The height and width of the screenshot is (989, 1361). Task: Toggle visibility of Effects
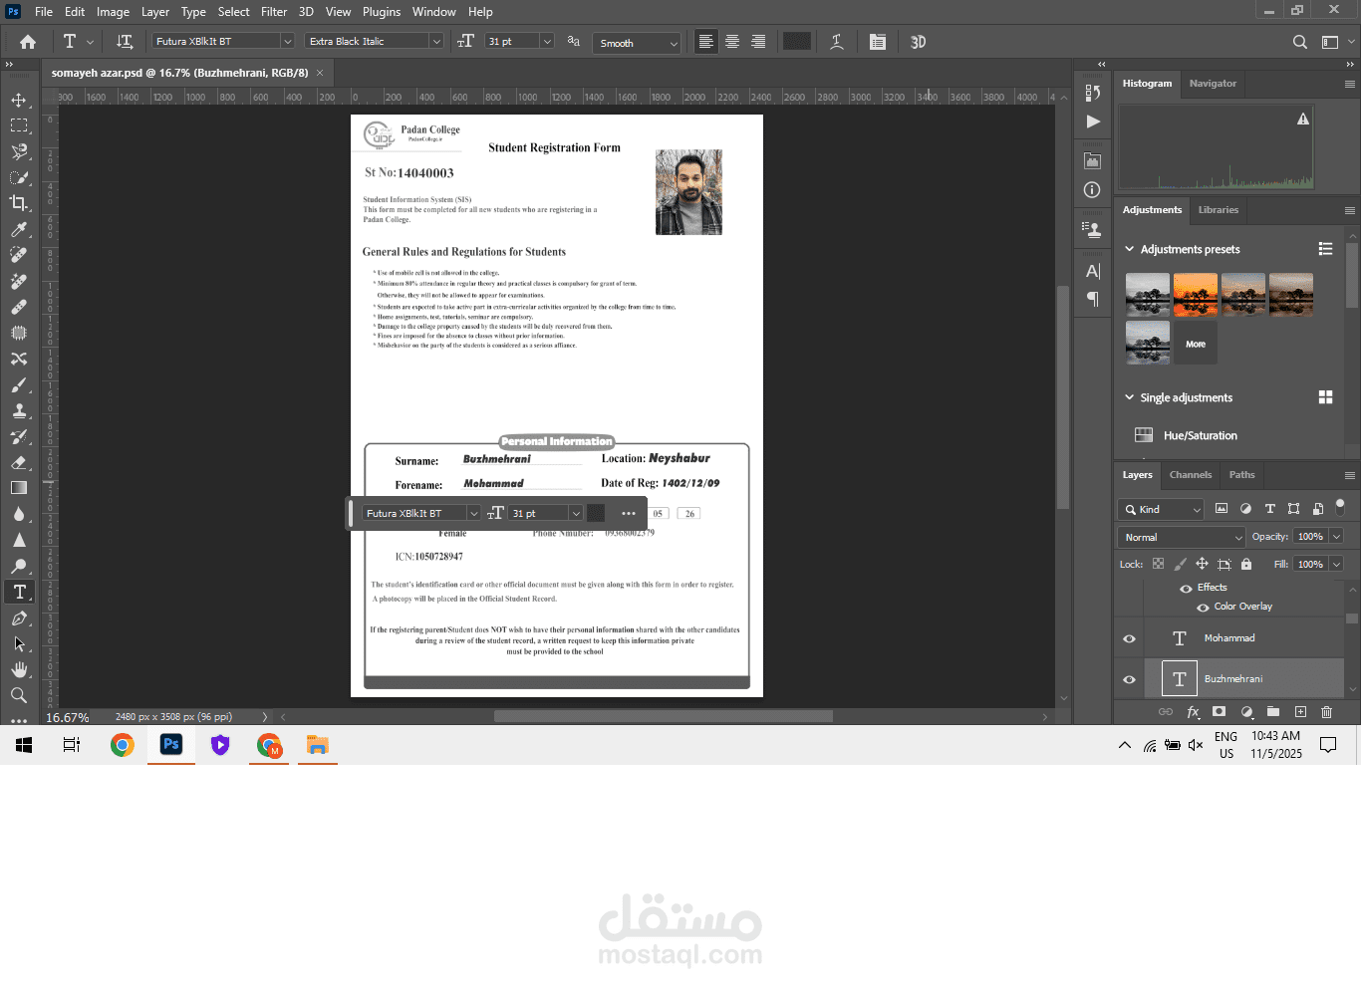[x=1186, y=589]
